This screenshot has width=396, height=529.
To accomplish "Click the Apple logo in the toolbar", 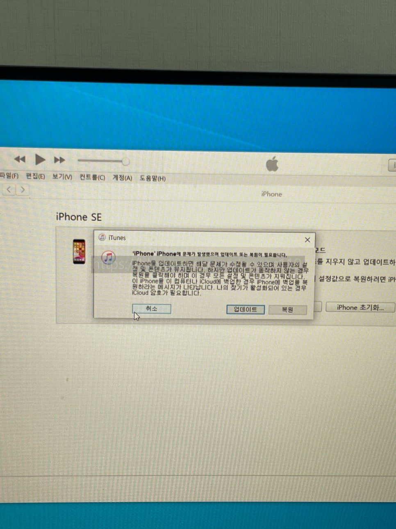I will coord(272,164).
